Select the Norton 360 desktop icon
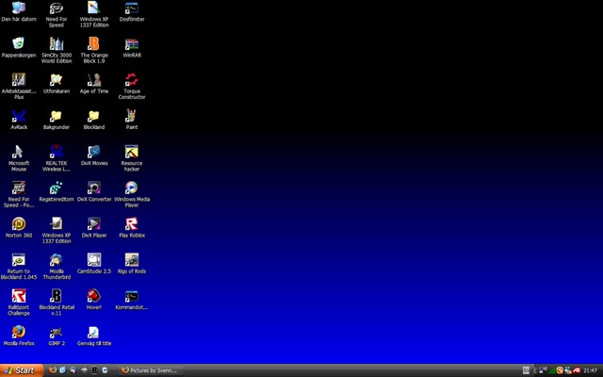The height and width of the screenshot is (377, 603). pyautogui.click(x=19, y=228)
